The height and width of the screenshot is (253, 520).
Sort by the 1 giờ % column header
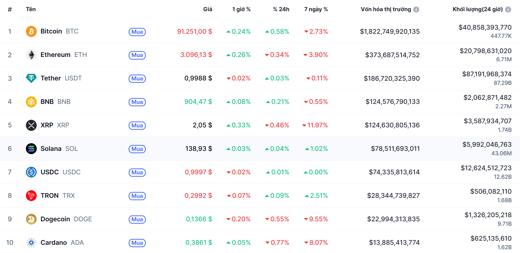(241, 9)
